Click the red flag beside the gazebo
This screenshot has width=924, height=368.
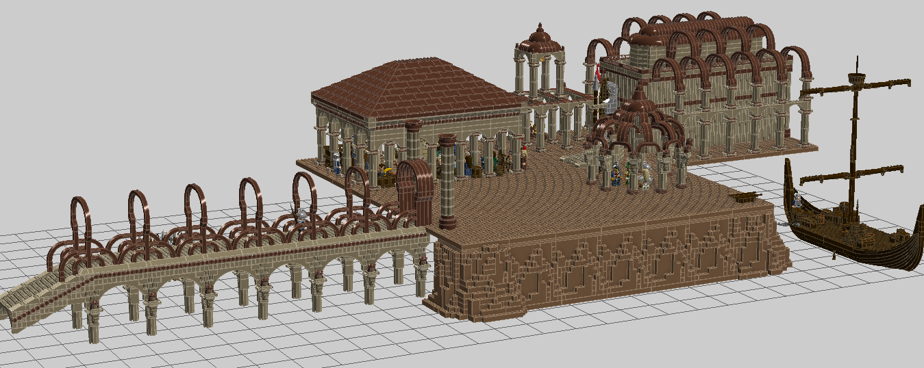tap(597, 74)
